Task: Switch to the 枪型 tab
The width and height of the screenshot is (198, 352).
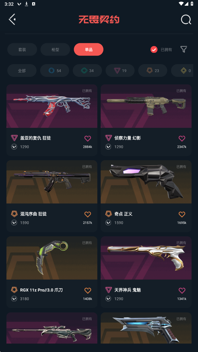Action: pos(55,49)
